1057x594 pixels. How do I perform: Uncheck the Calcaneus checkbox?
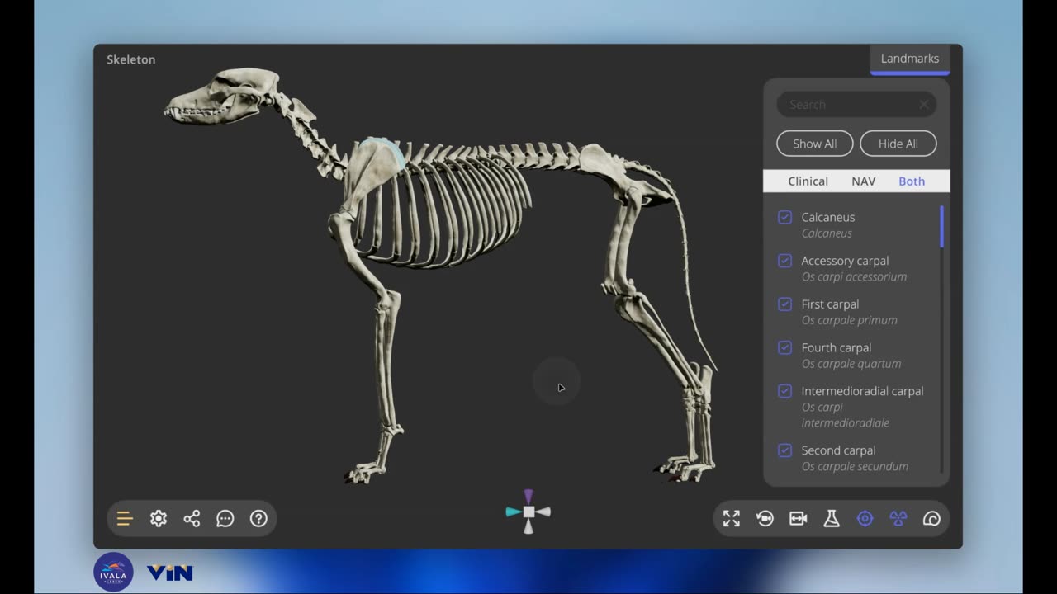click(785, 217)
